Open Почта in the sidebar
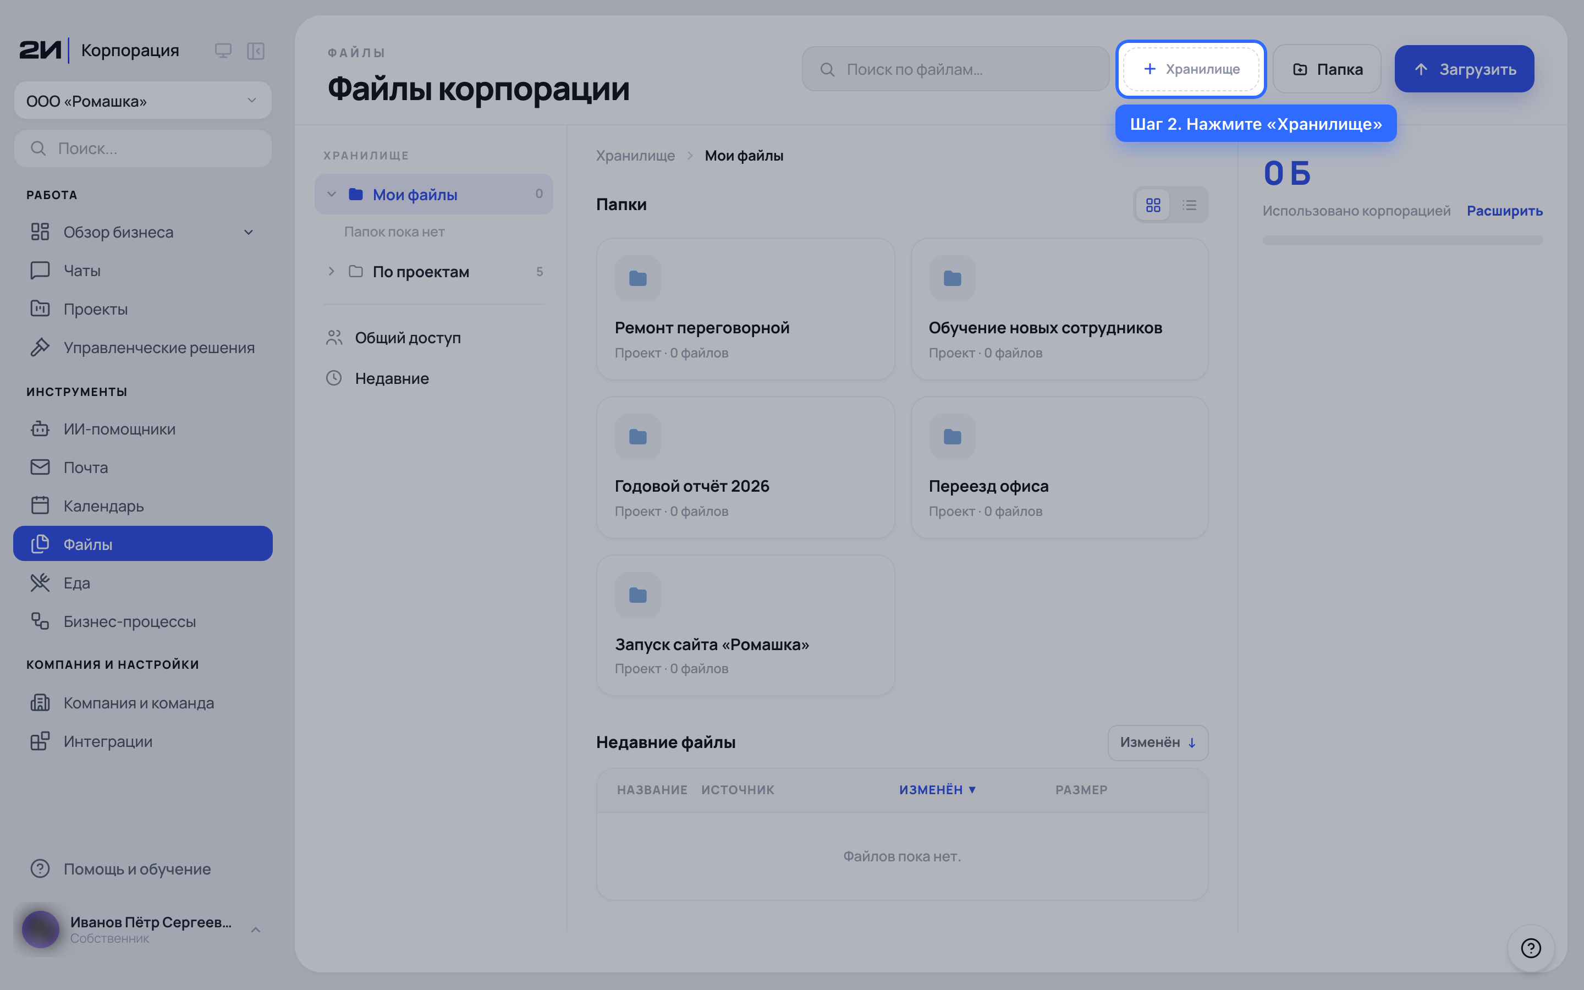1584x990 pixels. click(142, 468)
